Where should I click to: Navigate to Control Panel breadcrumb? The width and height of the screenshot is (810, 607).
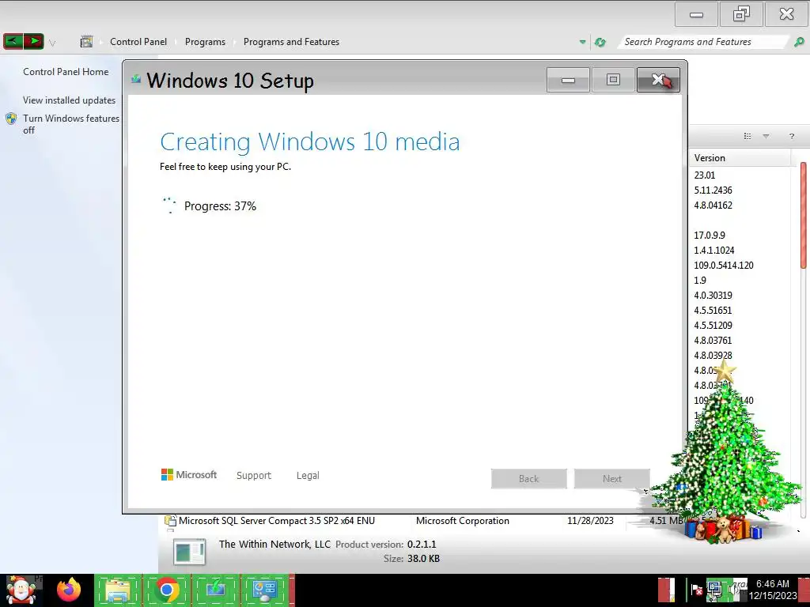pyautogui.click(x=138, y=42)
